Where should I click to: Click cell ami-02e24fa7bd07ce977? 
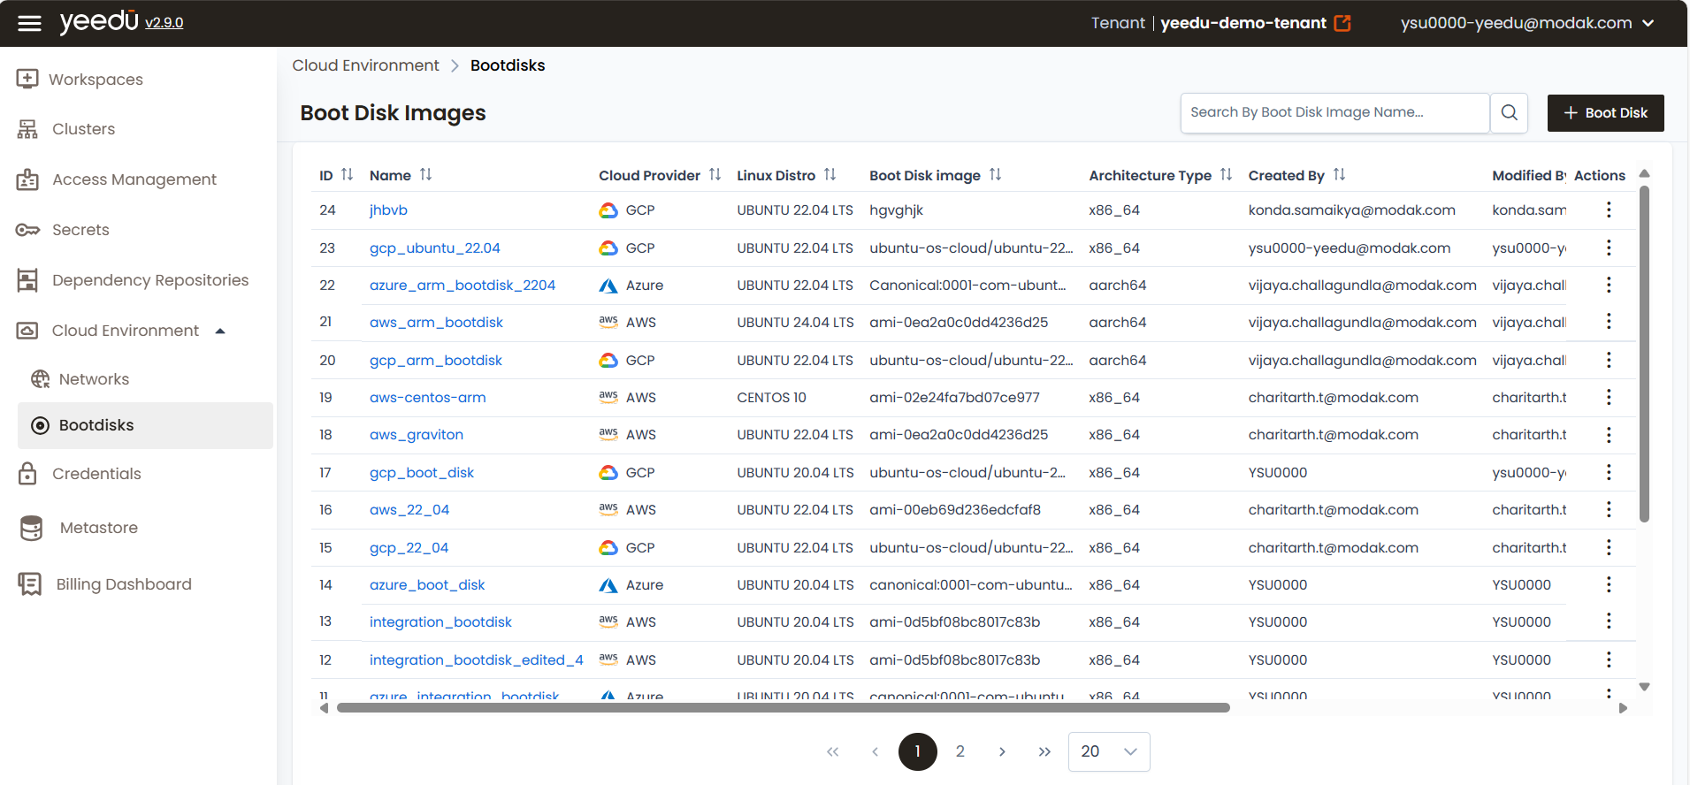[x=954, y=398]
